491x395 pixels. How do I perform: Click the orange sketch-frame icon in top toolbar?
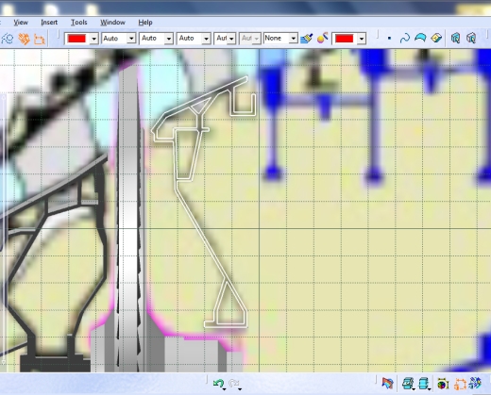[40, 39]
